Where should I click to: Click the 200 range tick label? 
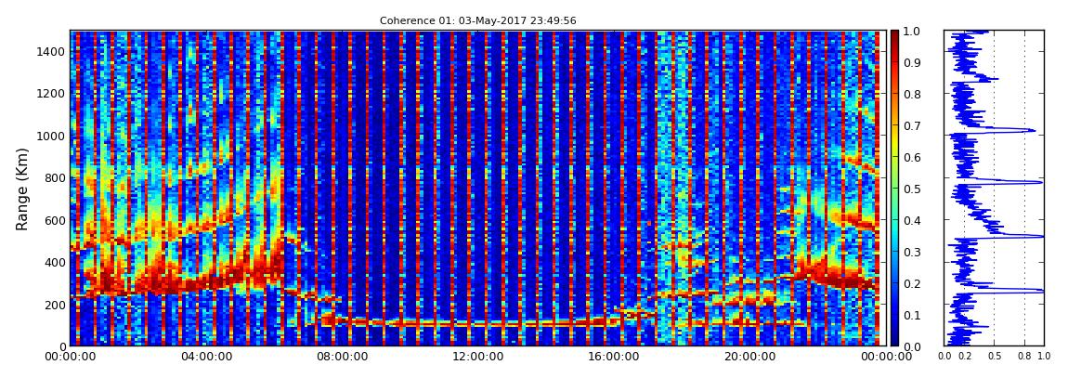55,305
